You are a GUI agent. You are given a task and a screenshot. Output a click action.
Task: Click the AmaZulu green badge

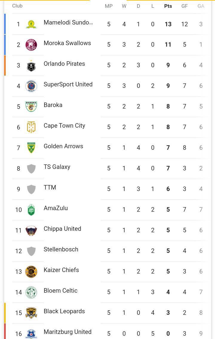(x=31, y=210)
